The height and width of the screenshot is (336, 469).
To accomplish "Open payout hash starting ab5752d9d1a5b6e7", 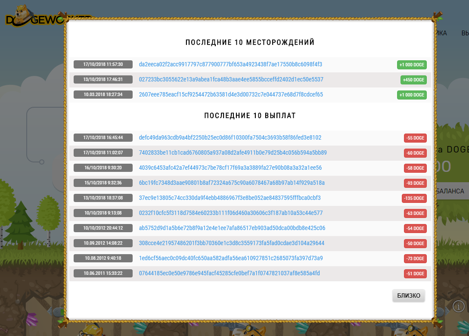I will (232, 228).
